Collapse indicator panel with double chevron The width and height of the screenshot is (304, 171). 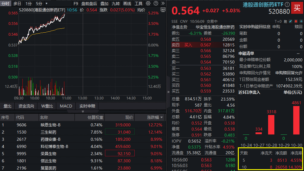tap(83, 111)
